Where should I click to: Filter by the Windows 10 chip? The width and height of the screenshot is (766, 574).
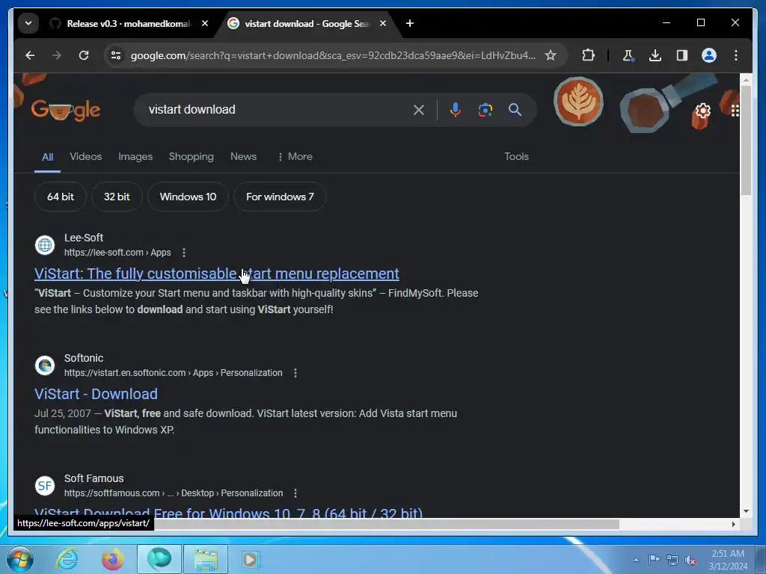pyautogui.click(x=188, y=197)
